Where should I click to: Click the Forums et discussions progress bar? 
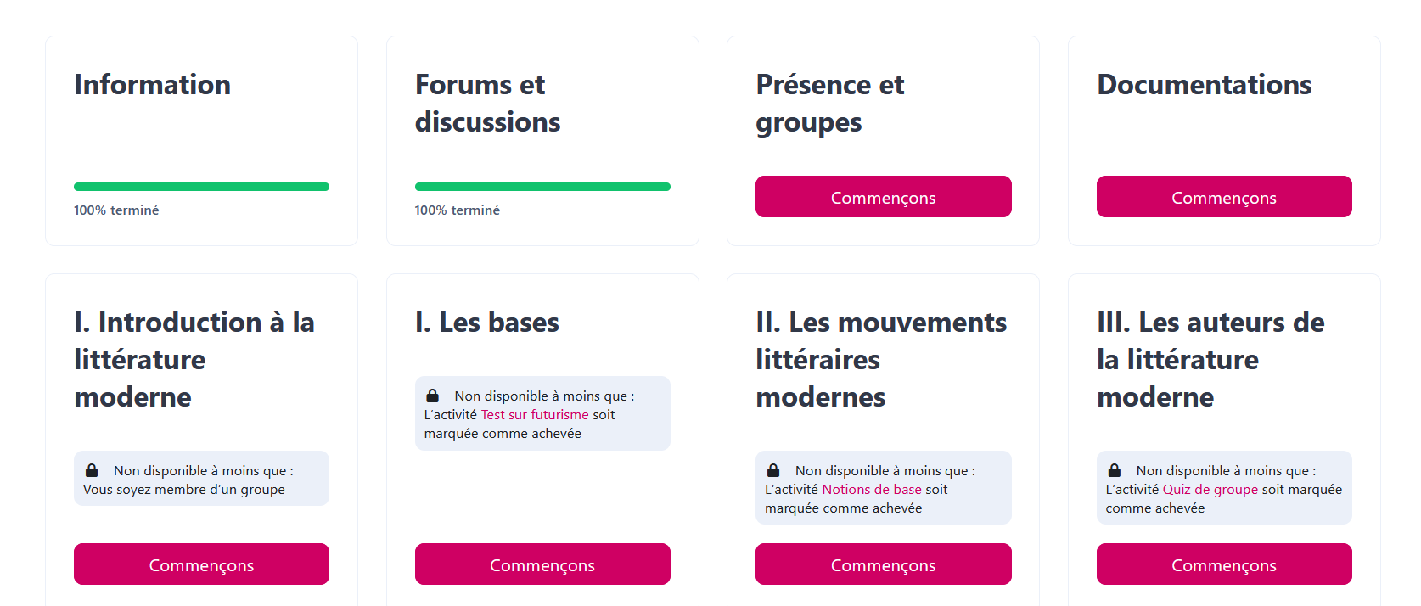(x=542, y=187)
